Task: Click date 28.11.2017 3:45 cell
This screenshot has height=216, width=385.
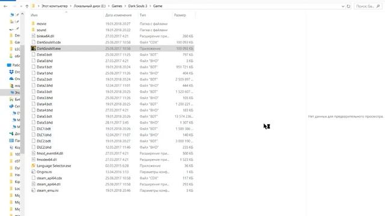Action: point(117,122)
